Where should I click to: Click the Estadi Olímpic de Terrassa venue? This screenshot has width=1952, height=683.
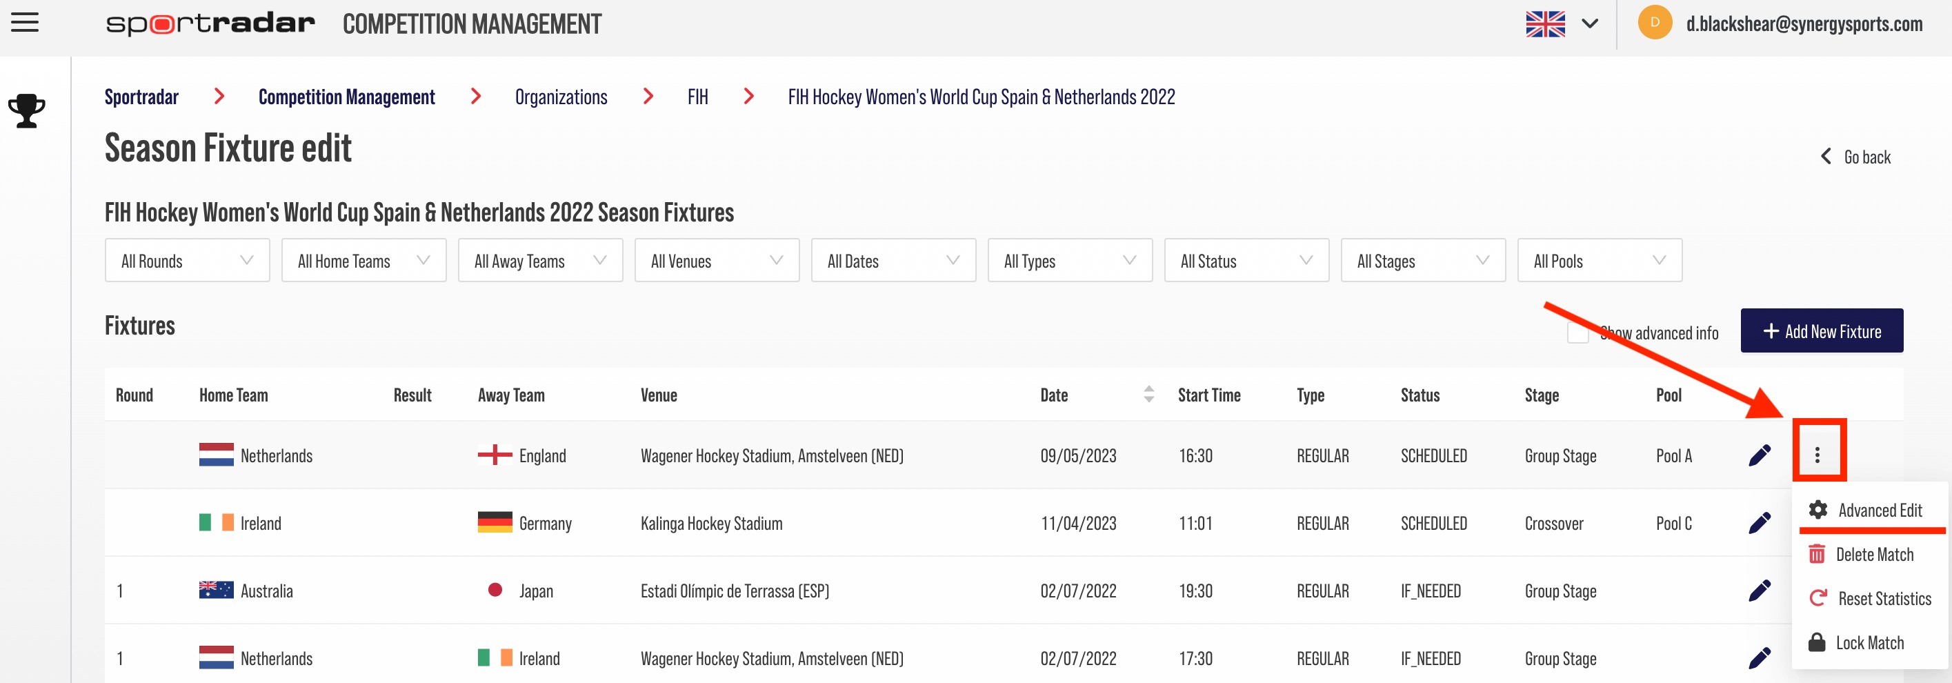735,591
